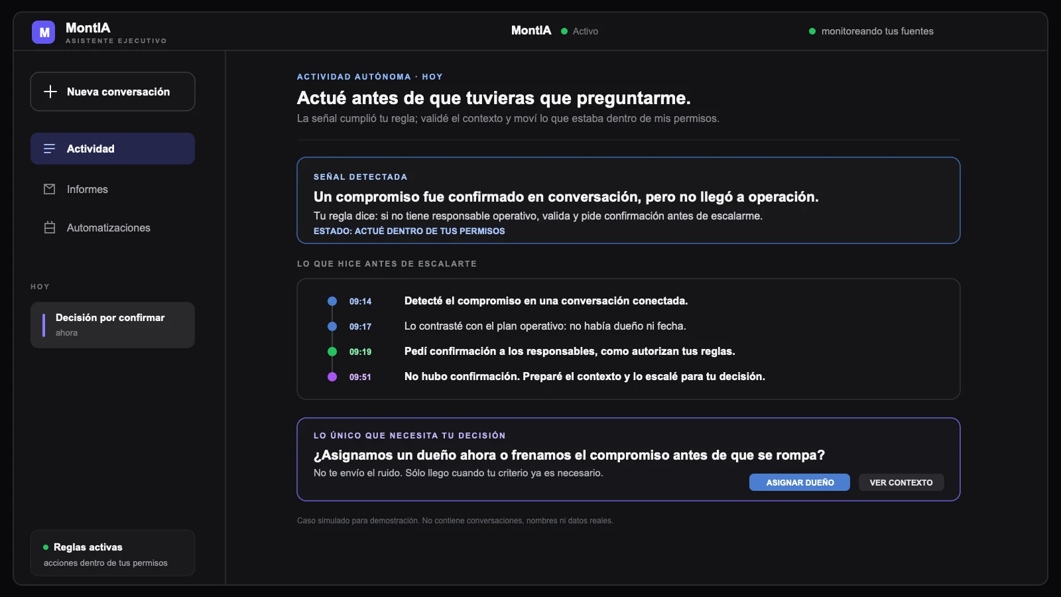Click 'Tu regla dice: si no tiene responsable' text
The image size is (1061, 597).
coord(538,216)
